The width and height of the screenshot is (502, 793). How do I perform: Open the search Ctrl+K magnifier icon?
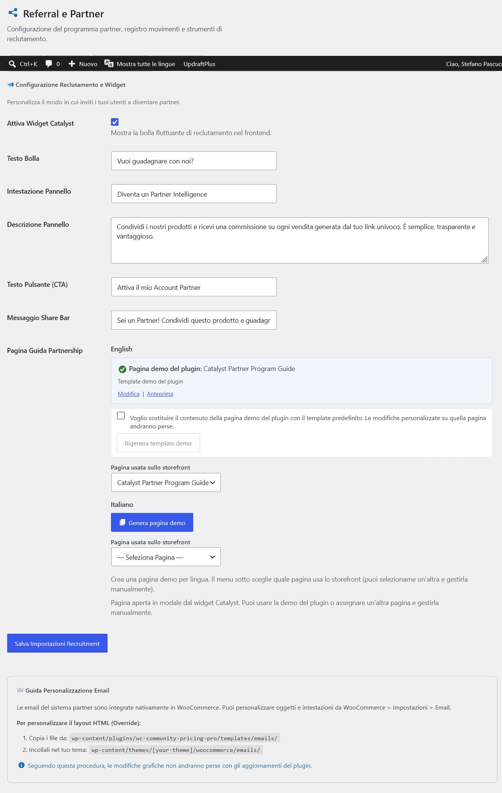[x=12, y=64]
